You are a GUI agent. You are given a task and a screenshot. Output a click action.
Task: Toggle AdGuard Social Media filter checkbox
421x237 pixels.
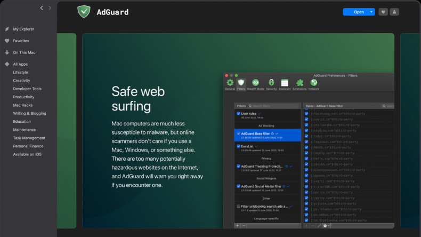[238, 186]
